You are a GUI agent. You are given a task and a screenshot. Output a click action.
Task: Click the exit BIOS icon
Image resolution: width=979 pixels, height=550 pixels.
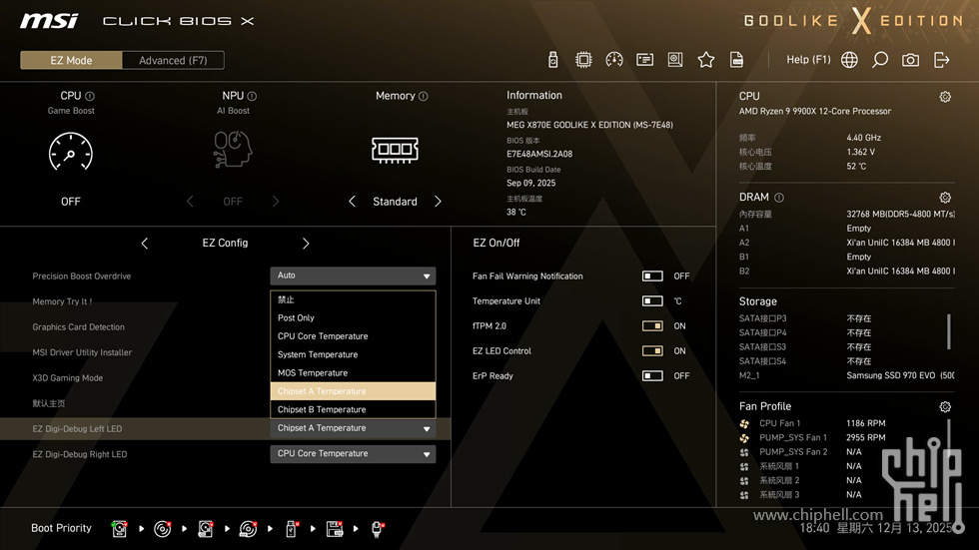[941, 60]
